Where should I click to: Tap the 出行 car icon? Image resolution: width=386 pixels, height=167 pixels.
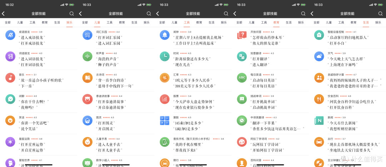319,142
